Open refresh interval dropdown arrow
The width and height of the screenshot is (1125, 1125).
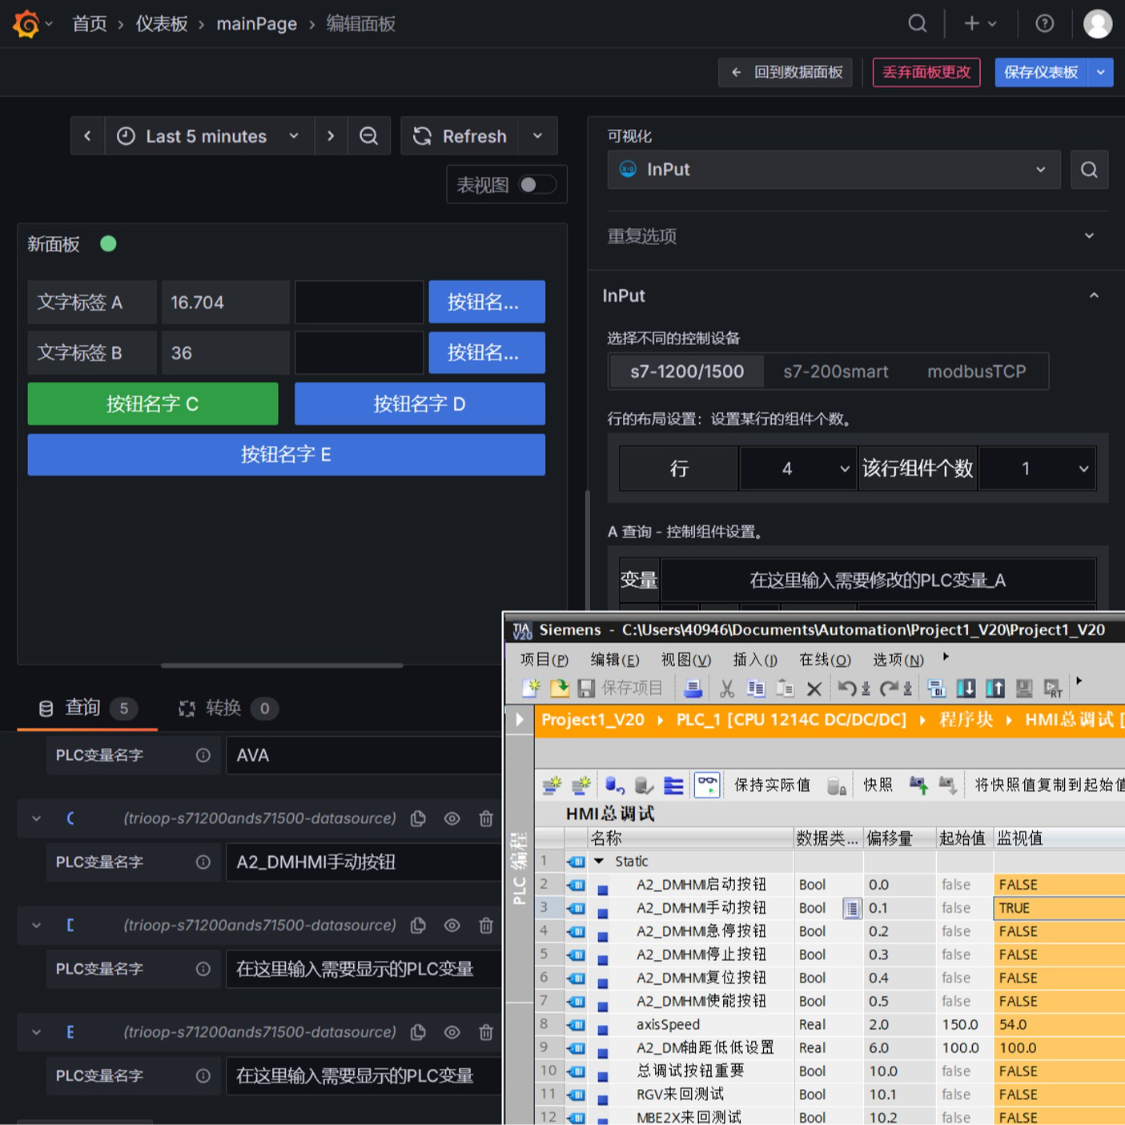click(537, 136)
